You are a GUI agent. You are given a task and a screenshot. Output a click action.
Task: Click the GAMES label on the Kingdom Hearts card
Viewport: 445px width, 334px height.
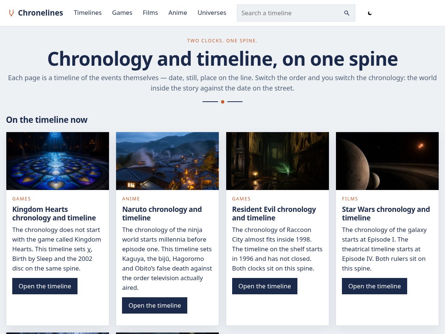[22, 199]
